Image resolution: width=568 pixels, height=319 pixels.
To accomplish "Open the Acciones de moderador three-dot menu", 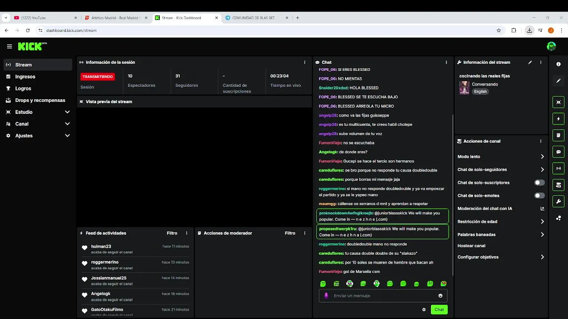I will pos(304,233).
